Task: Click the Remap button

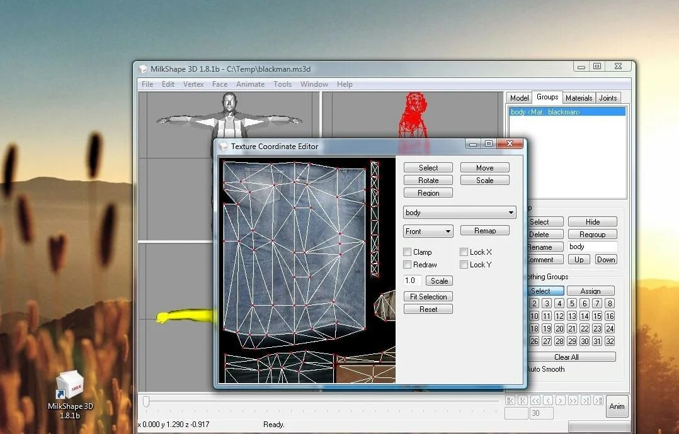Action: [x=484, y=231]
